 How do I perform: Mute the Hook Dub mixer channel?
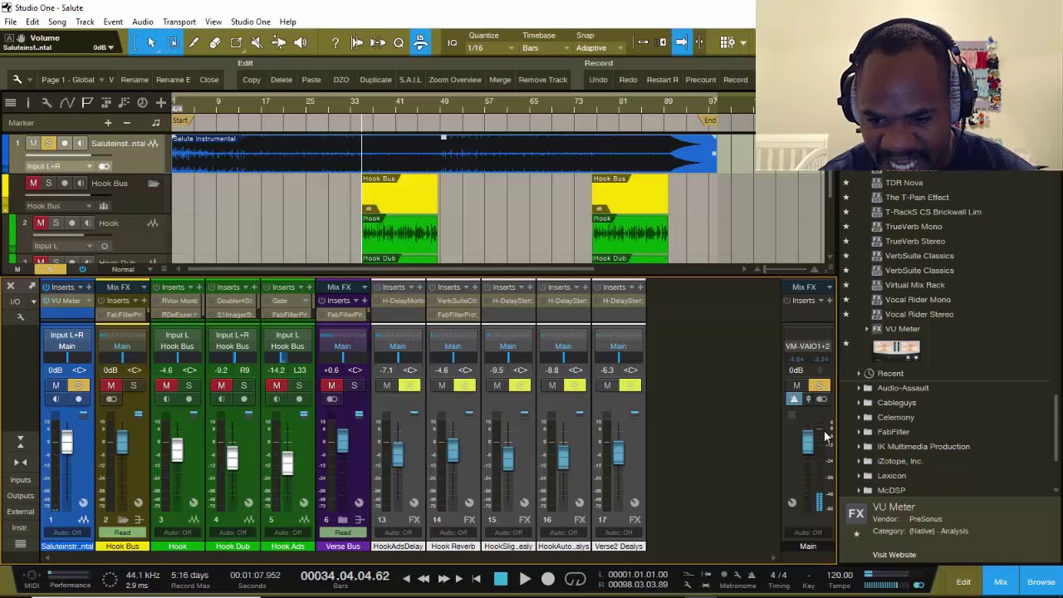click(221, 385)
